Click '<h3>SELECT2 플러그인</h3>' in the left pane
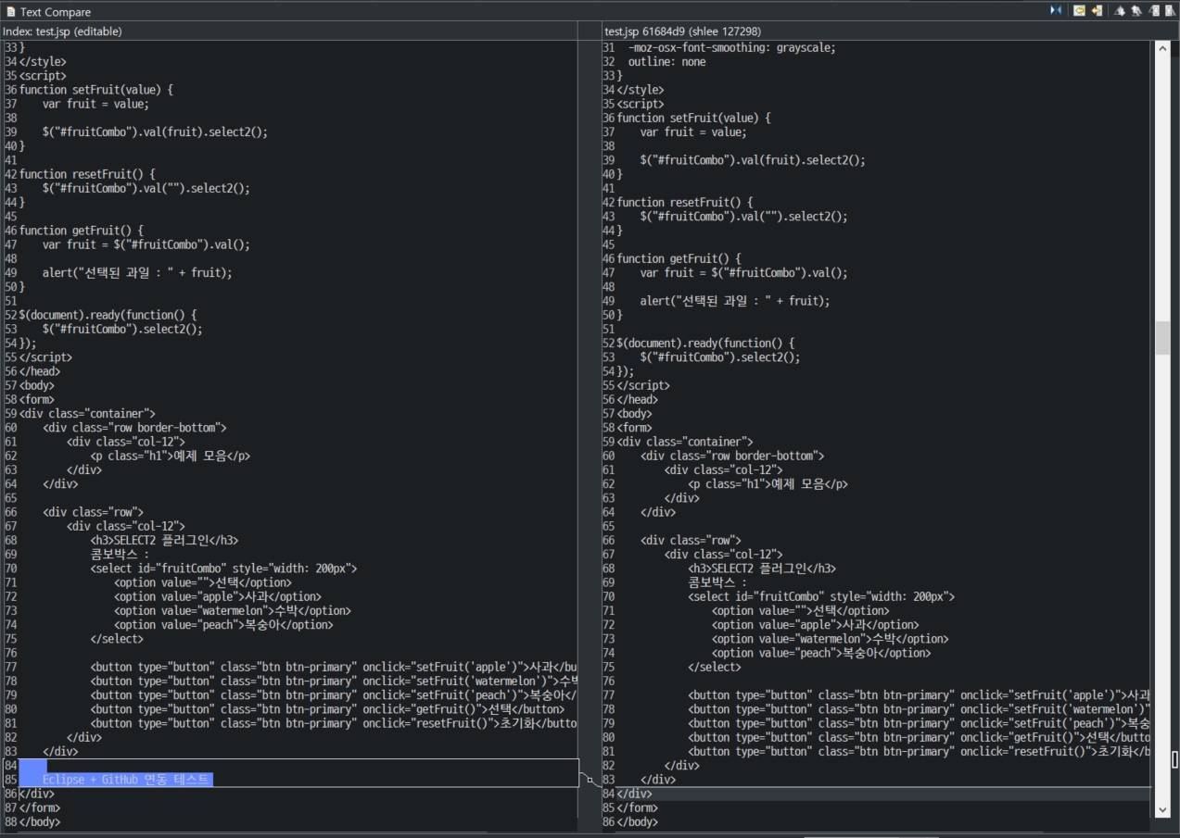 (x=164, y=540)
